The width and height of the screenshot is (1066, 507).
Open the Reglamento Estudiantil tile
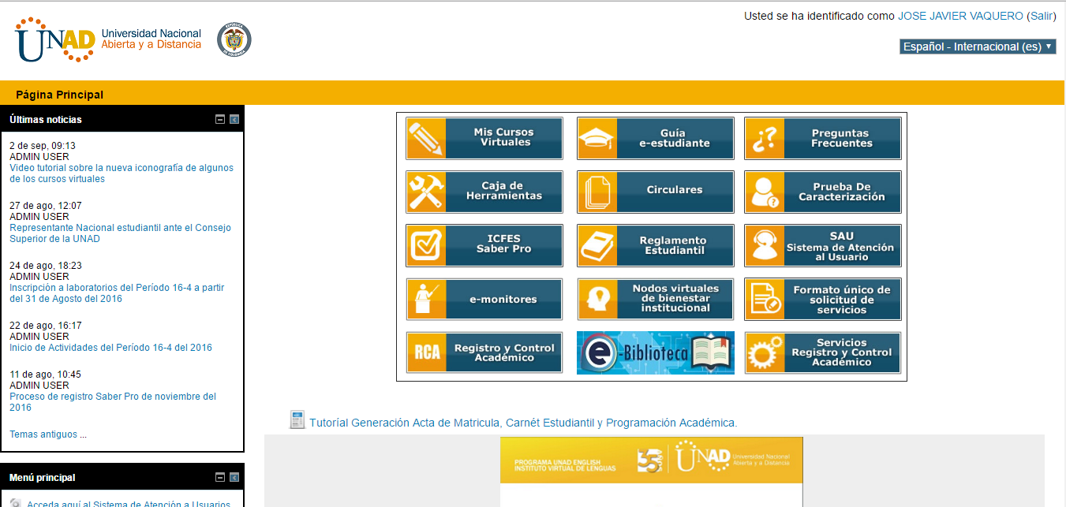click(x=656, y=245)
